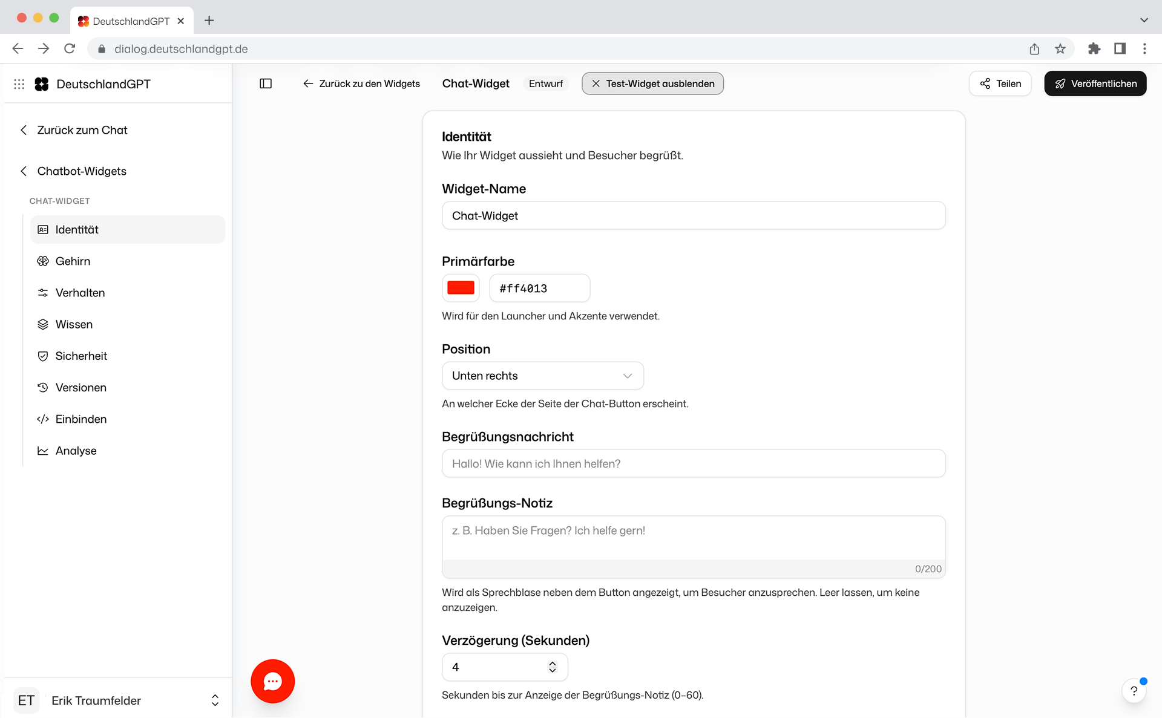This screenshot has height=718, width=1162.
Task: Click the Teilen button
Action: (1000, 83)
